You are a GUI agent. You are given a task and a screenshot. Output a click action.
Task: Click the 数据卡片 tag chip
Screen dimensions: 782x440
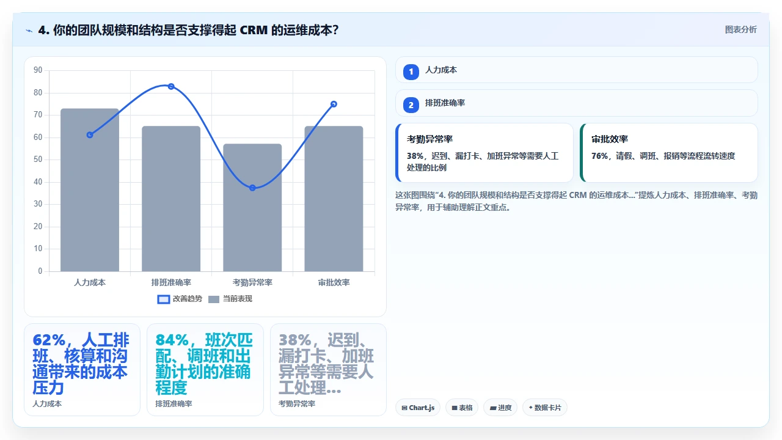544,408
